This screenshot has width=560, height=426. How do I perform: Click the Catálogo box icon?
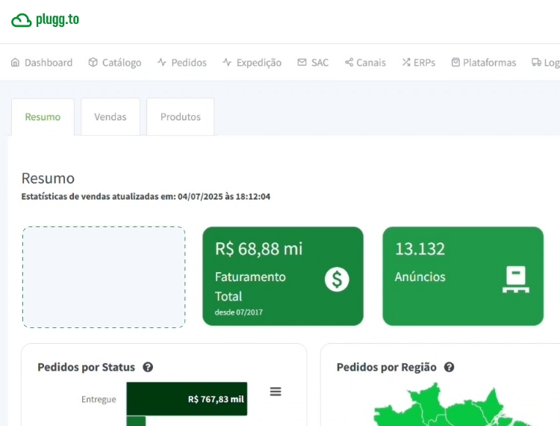[x=93, y=63]
